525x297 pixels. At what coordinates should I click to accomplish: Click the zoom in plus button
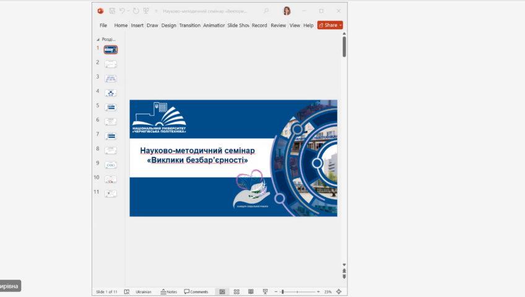click(x=318, y=292)
